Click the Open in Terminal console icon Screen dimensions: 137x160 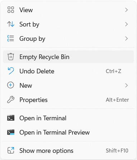11,118
